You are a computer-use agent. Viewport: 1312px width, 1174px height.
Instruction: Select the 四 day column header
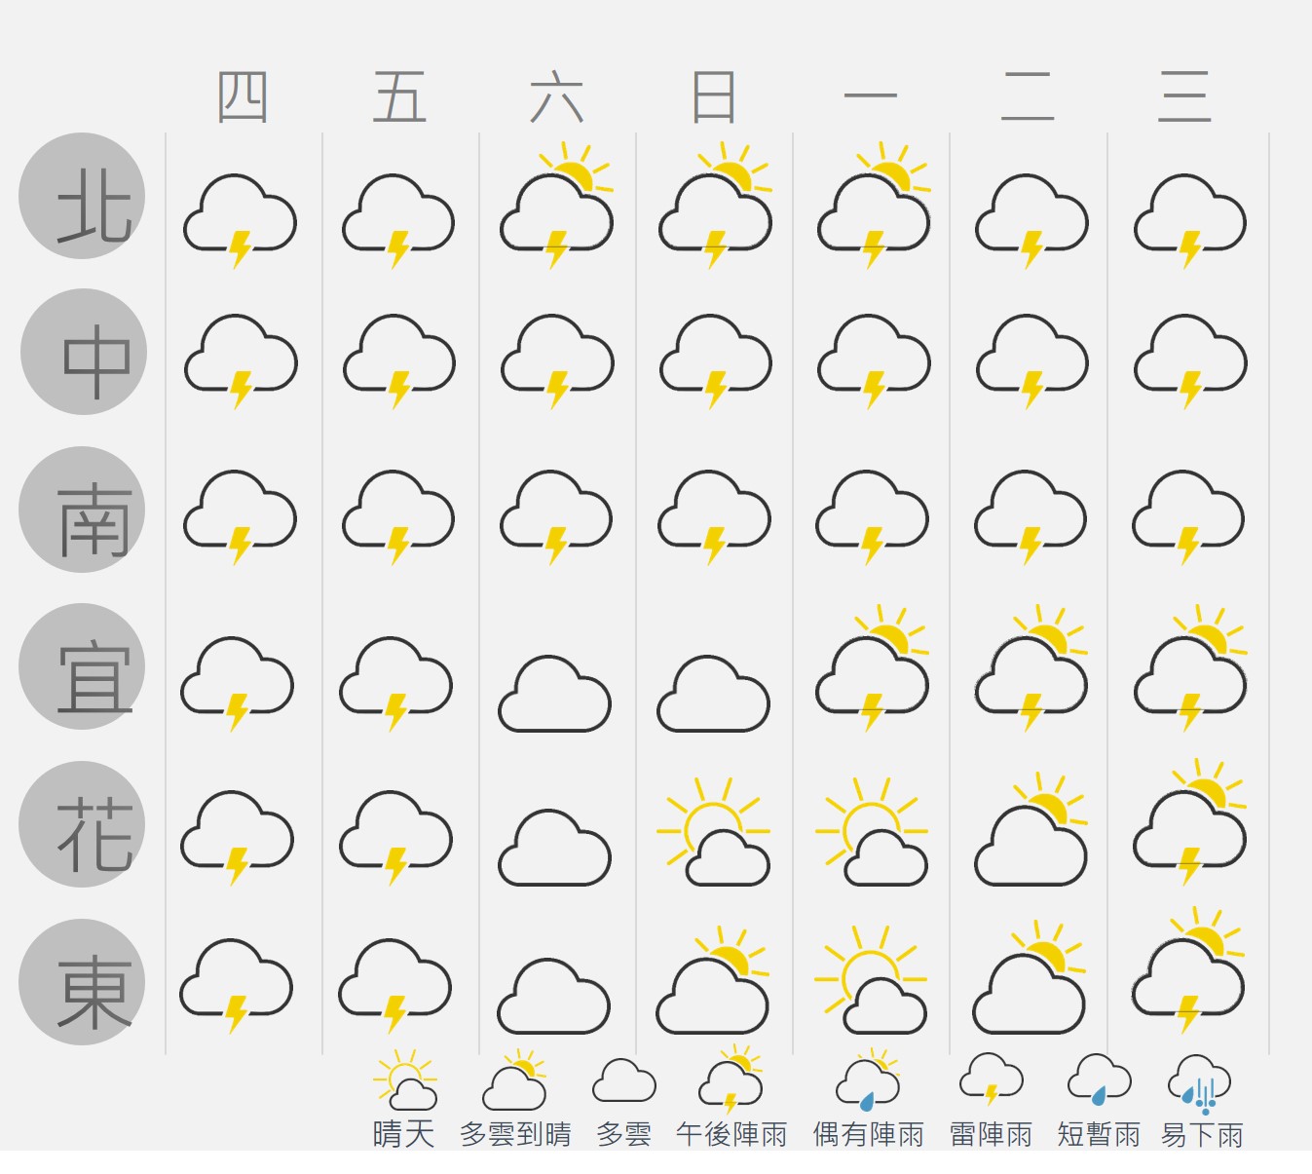(x=243, y=97)
